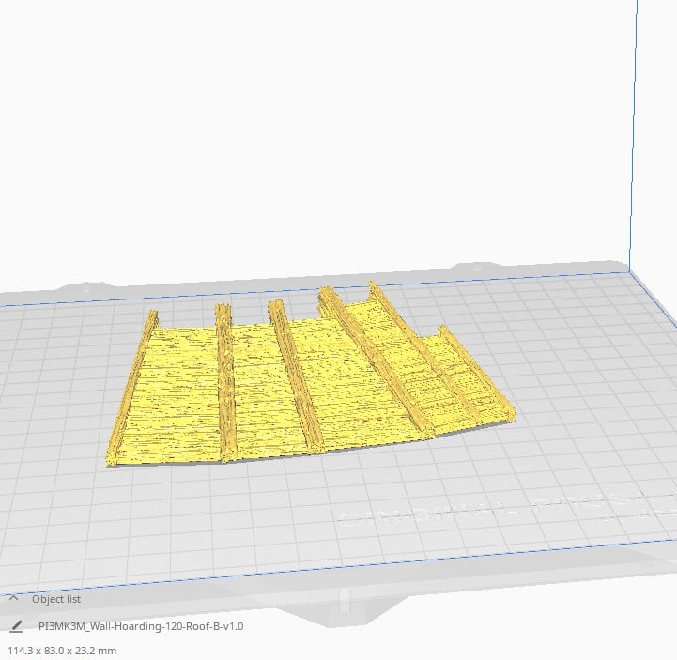This screenshot has height=660, width=677.
Task: Click the plank section between the two leftmost beams
Action: (x=178, y=394)
